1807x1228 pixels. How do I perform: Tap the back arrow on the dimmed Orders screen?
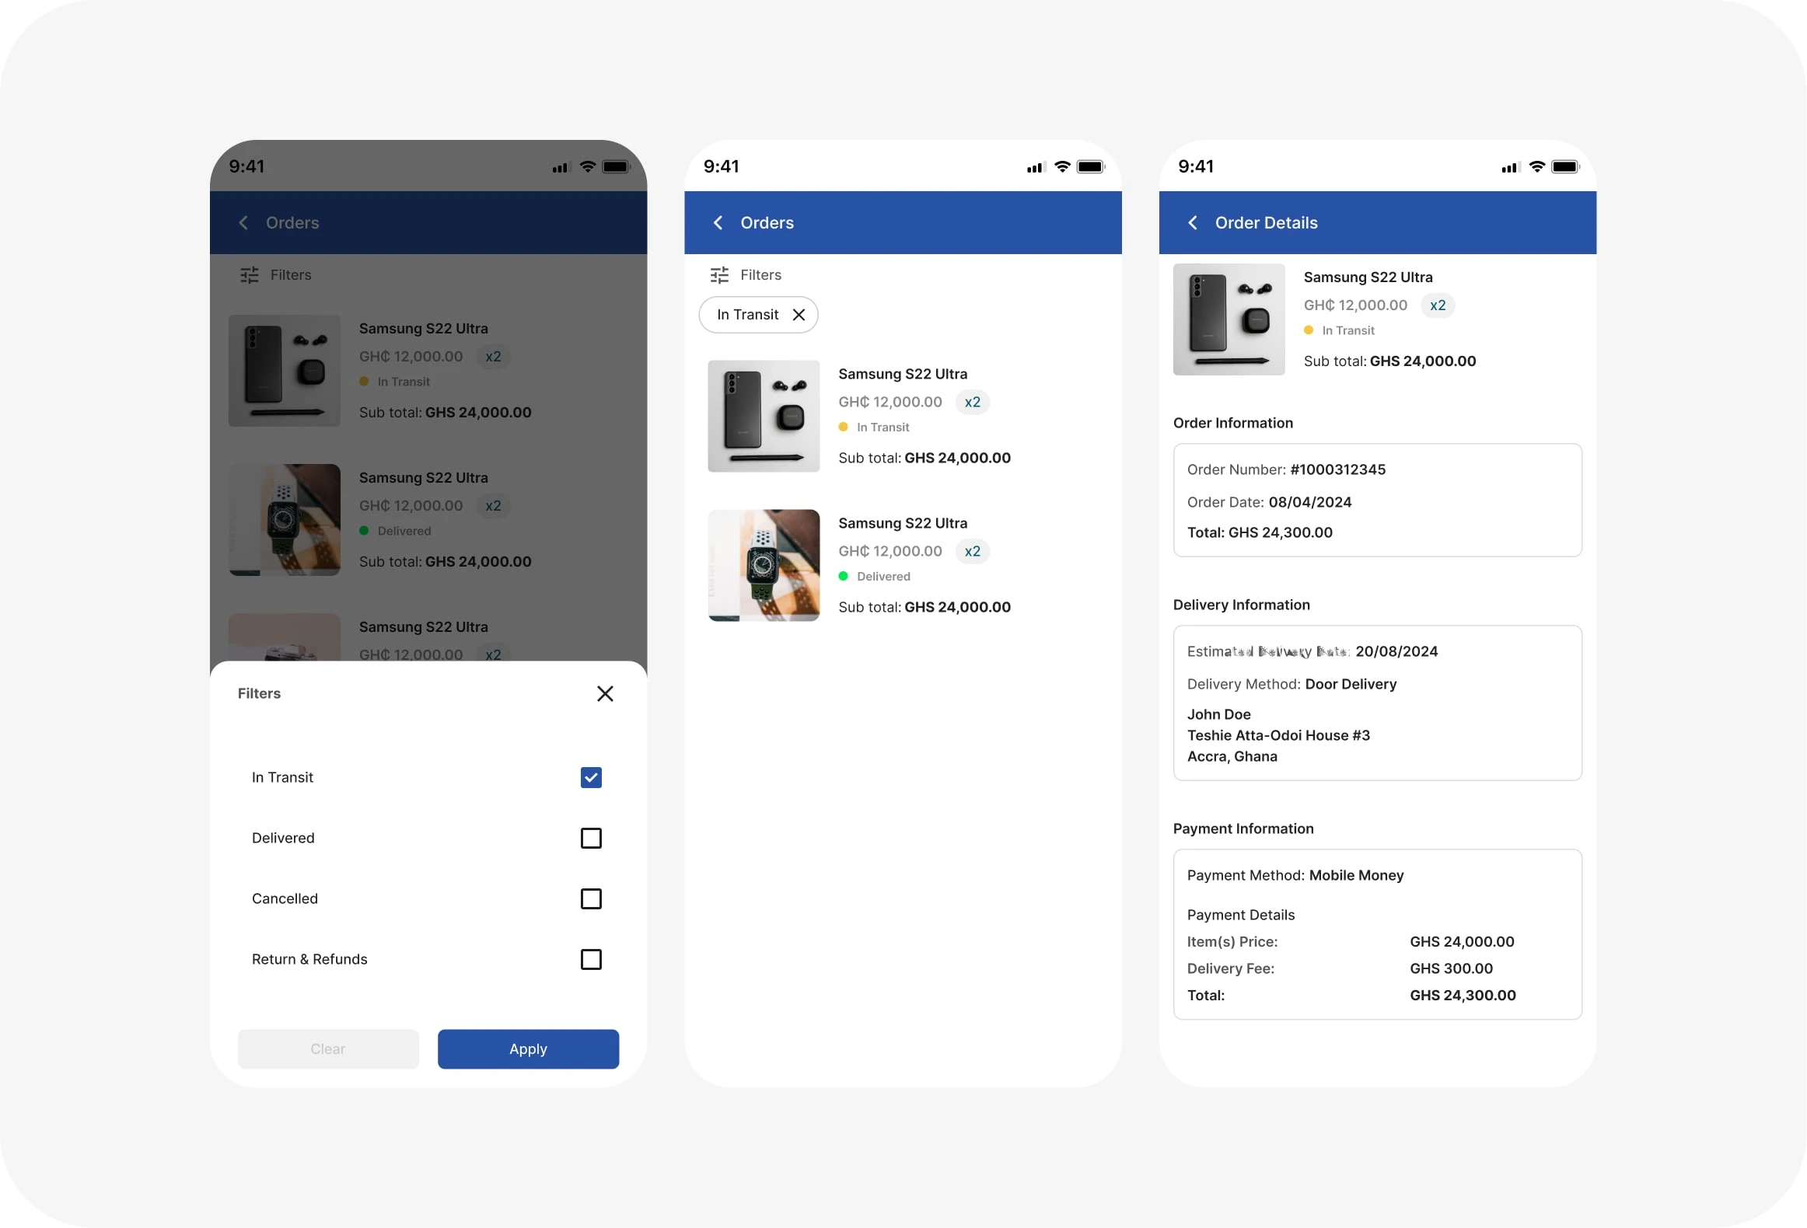(x=243, y=223)
